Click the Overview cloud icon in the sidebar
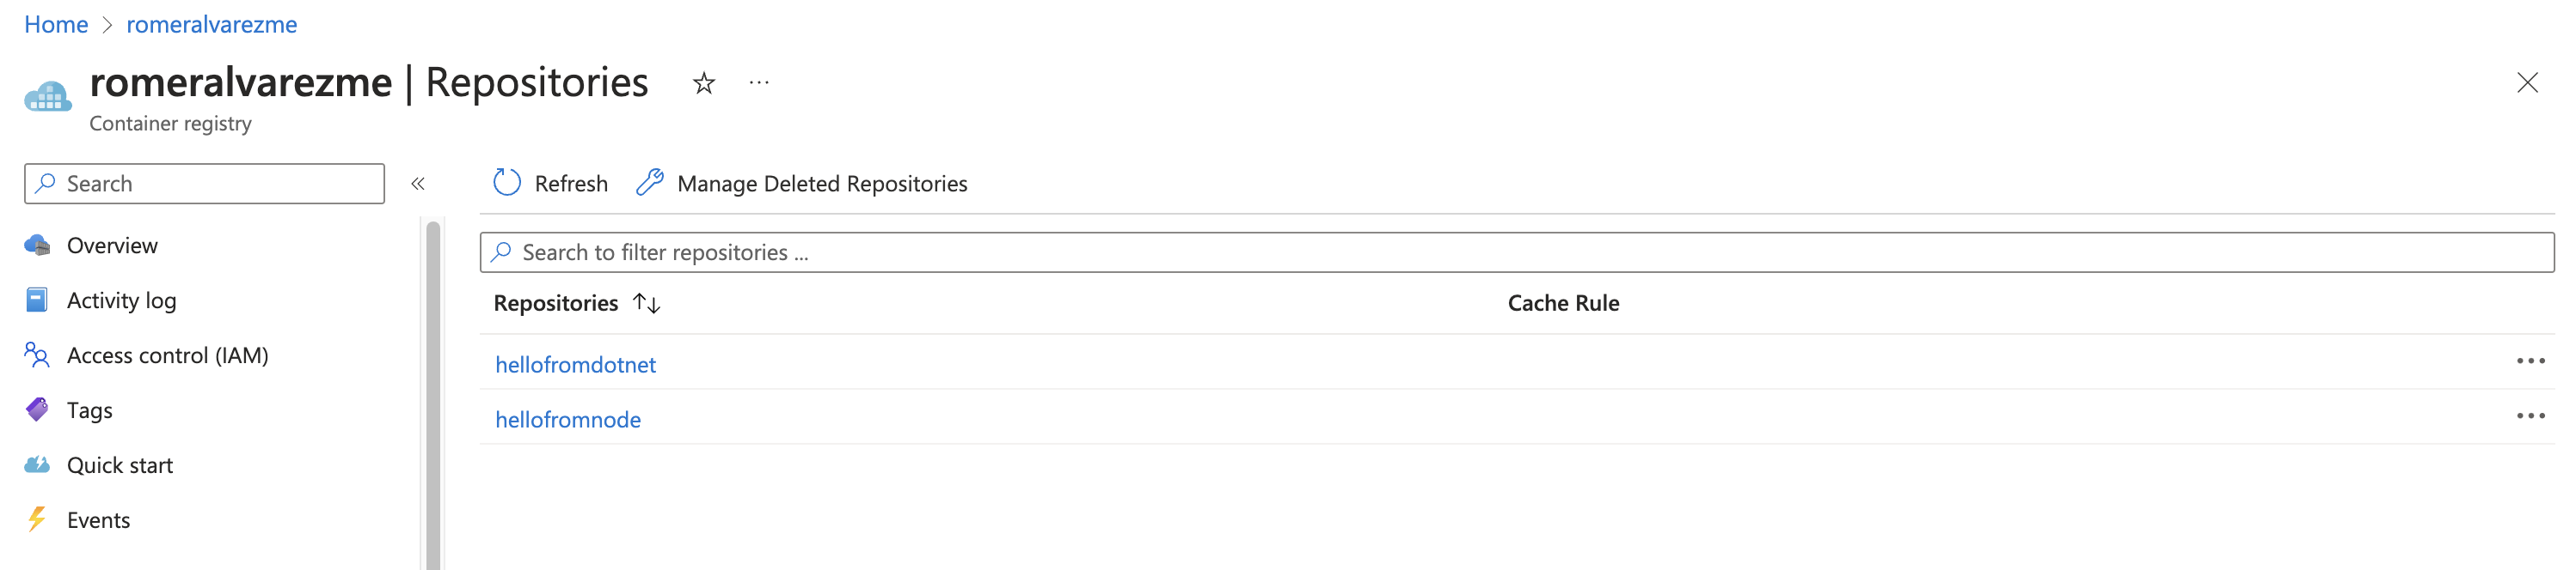 coord(37,246)
